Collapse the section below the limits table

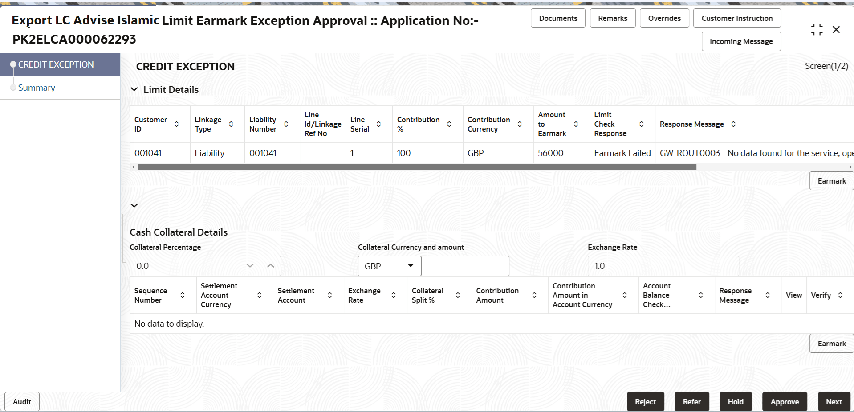tap(134, 205)
